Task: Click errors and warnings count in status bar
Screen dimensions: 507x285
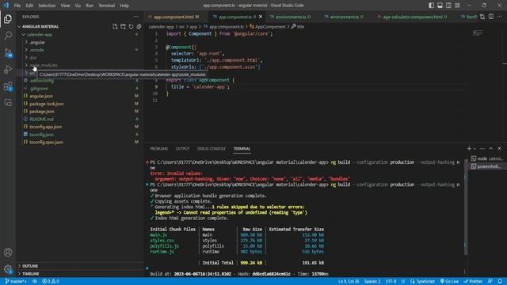Action: point(51,282)
